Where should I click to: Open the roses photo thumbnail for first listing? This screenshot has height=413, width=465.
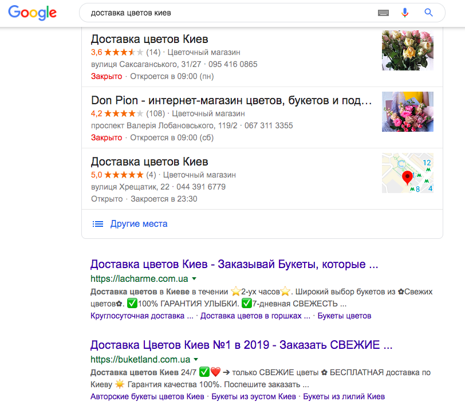point(408,50)
